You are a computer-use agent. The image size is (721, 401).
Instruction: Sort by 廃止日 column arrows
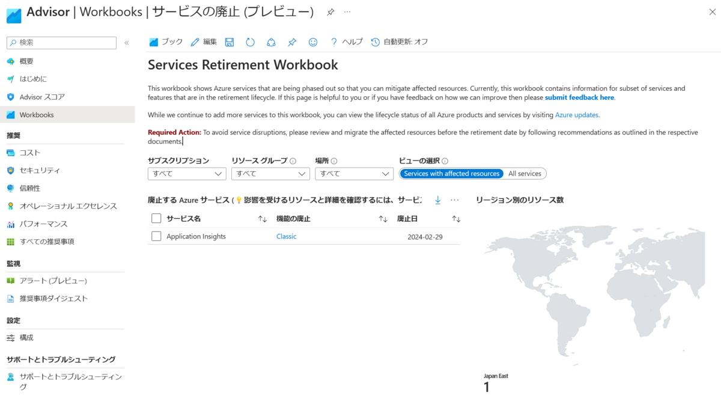pyautogui.click(x=456, y=219)
